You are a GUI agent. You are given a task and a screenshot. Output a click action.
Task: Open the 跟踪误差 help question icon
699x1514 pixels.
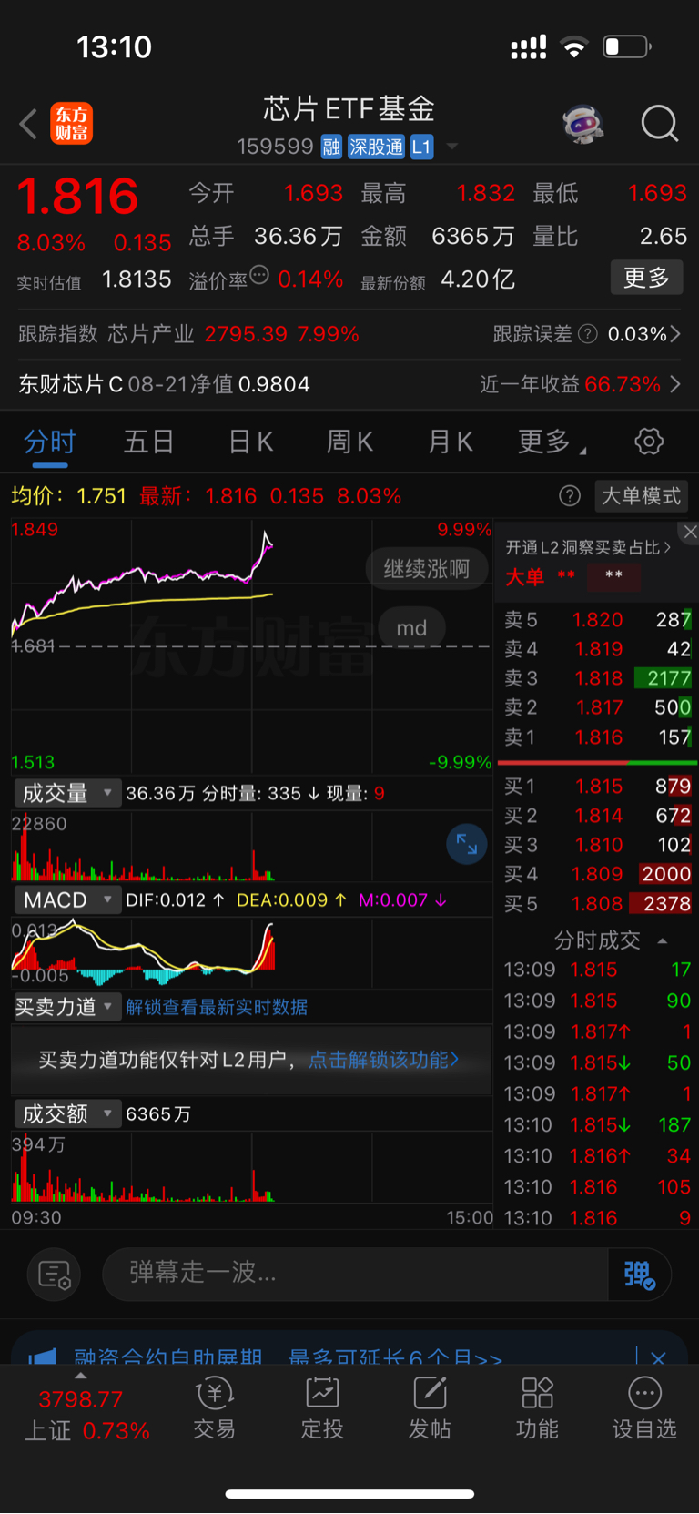tap(588, 334)
